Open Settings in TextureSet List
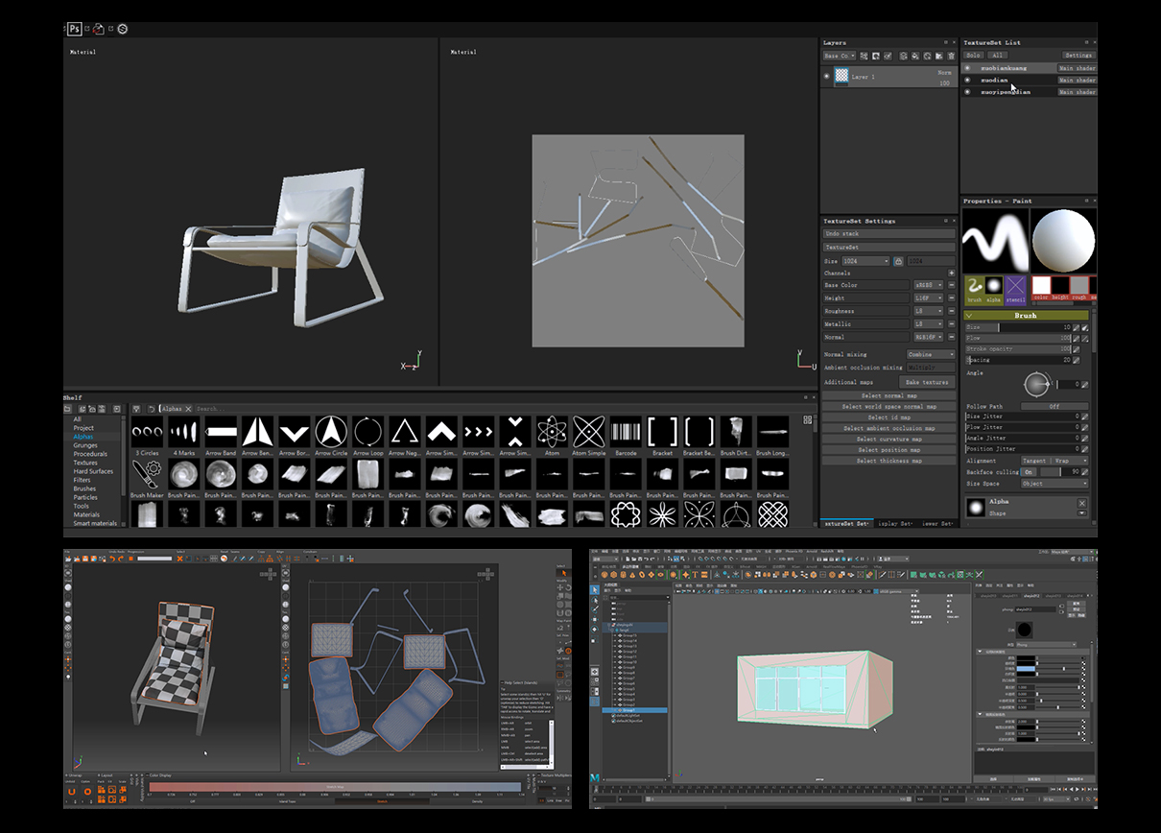 pyautogui.click(x=1078, y=56)
